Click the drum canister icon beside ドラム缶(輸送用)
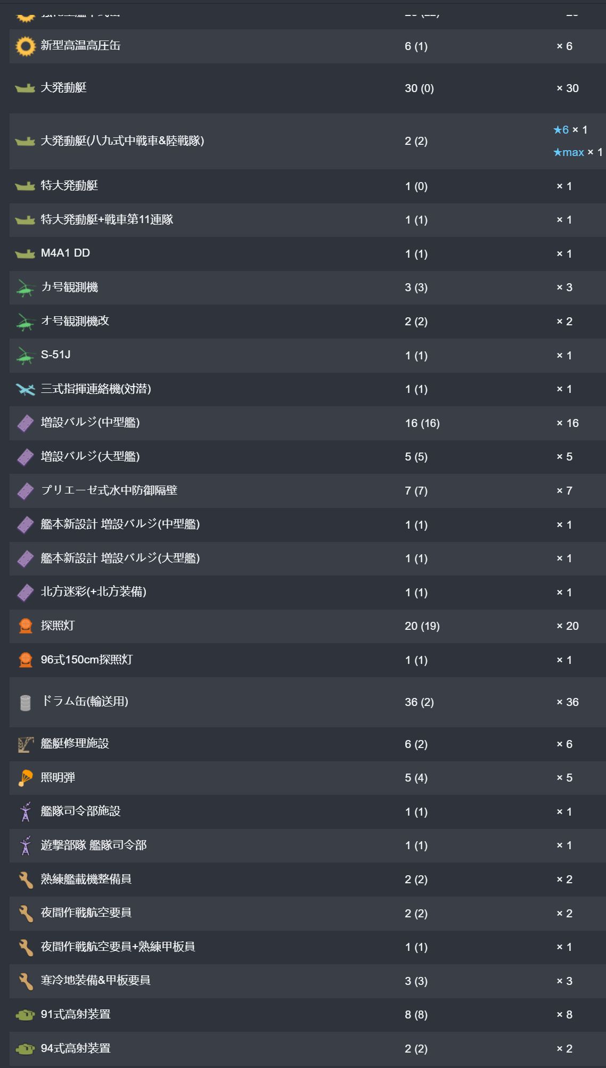Screen dimensions: 606x1068 tap(25, 702)
